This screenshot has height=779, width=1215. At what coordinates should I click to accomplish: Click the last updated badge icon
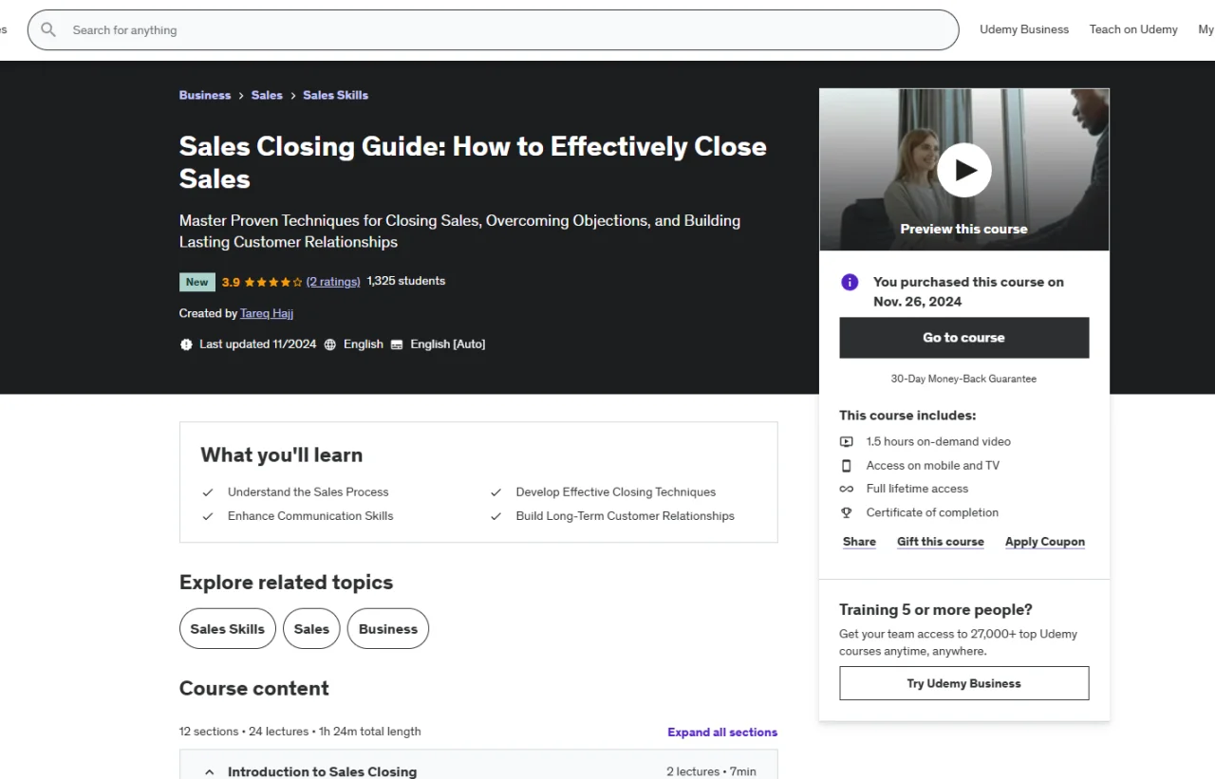click(186, 344)
